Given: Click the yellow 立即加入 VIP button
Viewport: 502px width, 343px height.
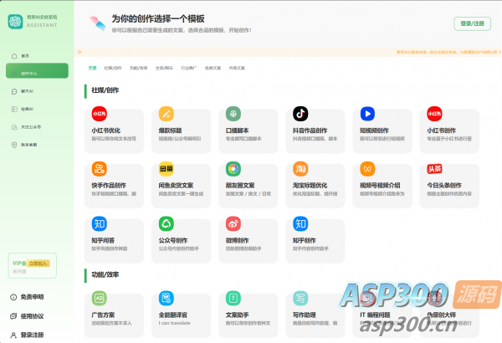Looking at the screenshot, I should 38,264.
